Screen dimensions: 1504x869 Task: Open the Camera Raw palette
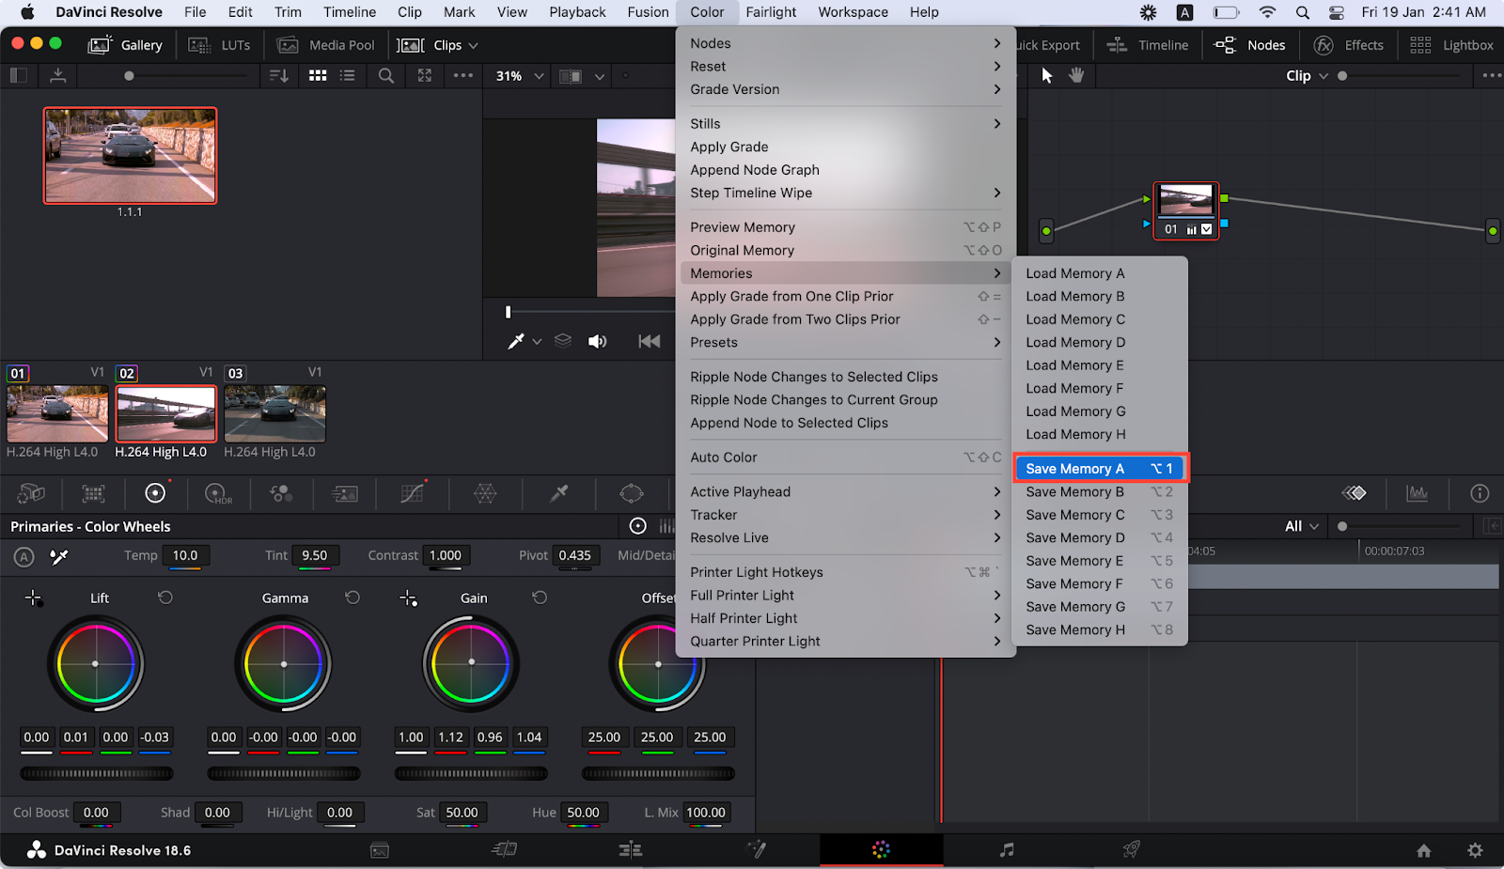coord(31,492)
